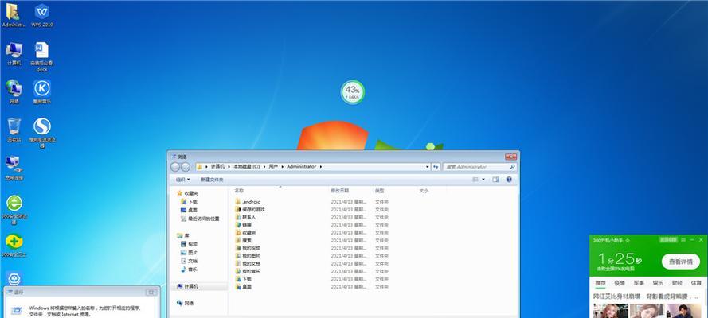This screenshot has height=318, width=708.
Task: Click the arrow after 计算机 in the address path
Action: (x=229, y=167)
